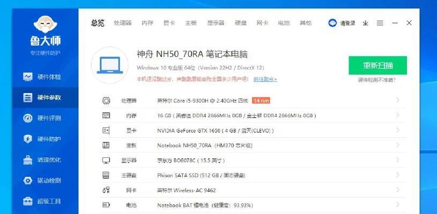Click the download arrow icon
This screenshot has height=214, width=437.
coord(365,23)
